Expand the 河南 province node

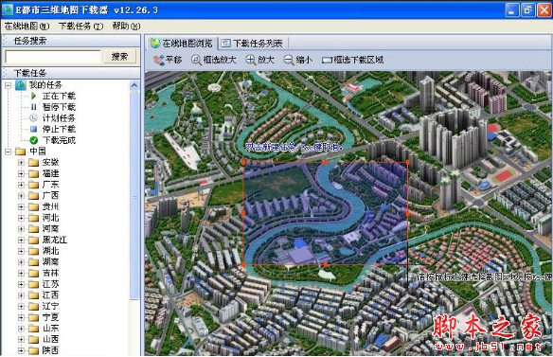(21, 229)
